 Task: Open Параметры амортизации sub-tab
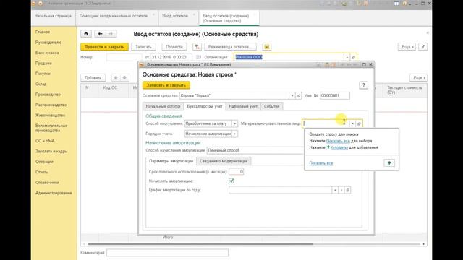click(171, 161)
